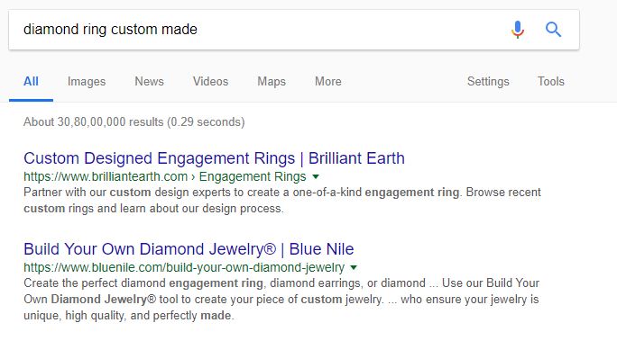The height and width of the screenshot is (341, 617).
Task: Switch to the Images tab
Action: click(x=87, y=81)
